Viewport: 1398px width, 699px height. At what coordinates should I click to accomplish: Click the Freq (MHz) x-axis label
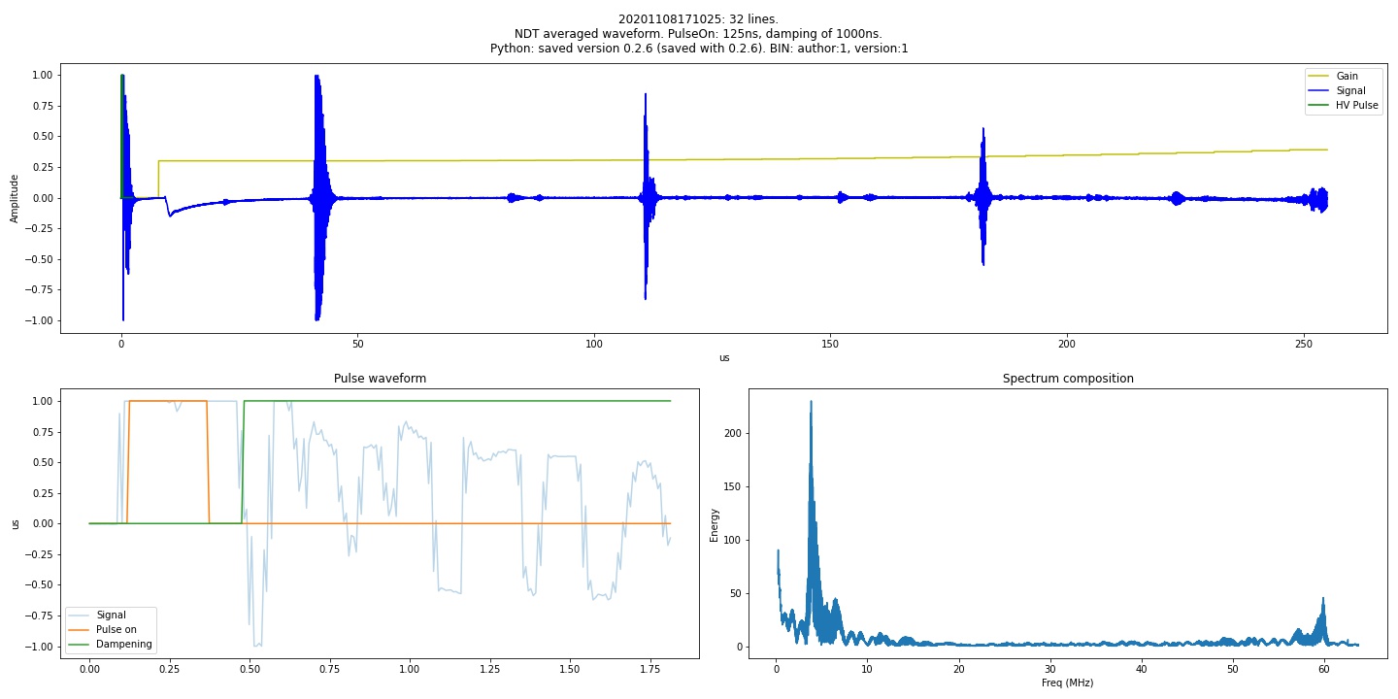(1068, 683)
